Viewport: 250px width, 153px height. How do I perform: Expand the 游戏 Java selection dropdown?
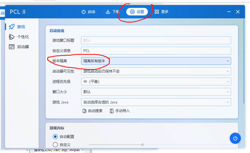click(156, 102)
